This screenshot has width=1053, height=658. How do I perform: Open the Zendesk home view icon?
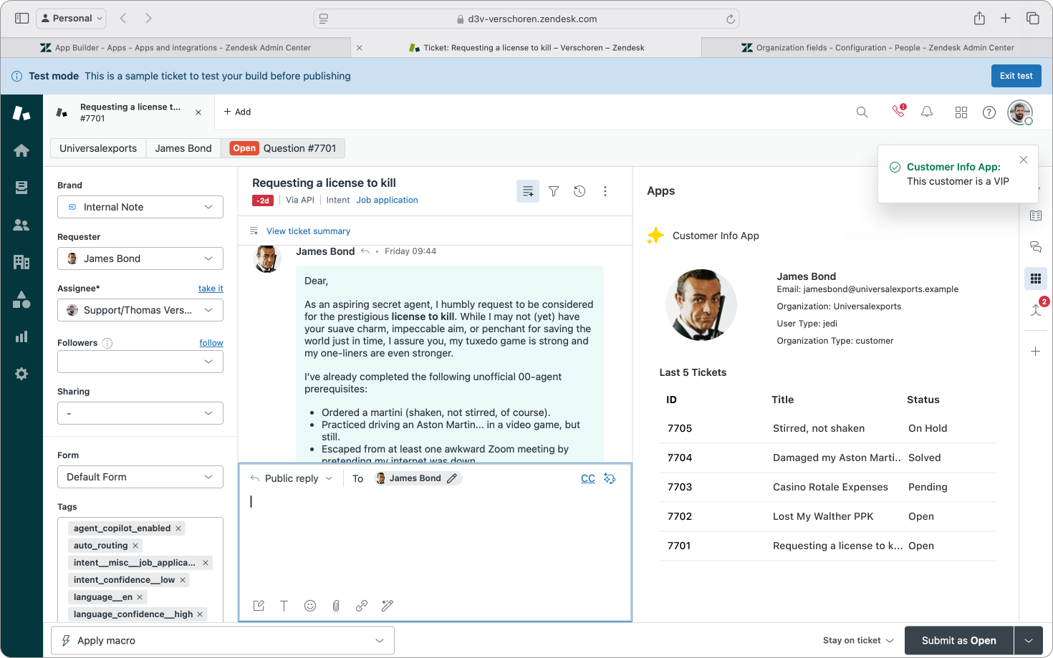(21, 150)
